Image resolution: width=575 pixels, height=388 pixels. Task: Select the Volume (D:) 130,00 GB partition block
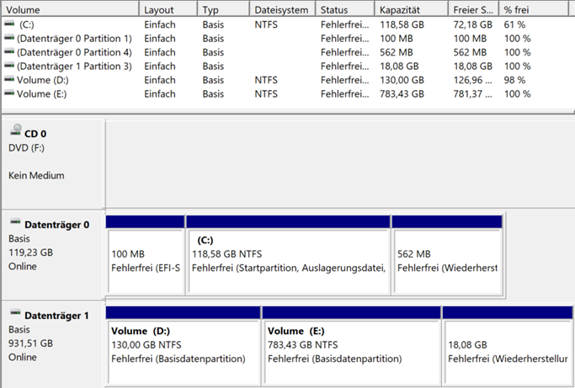(x=183, y=346)
